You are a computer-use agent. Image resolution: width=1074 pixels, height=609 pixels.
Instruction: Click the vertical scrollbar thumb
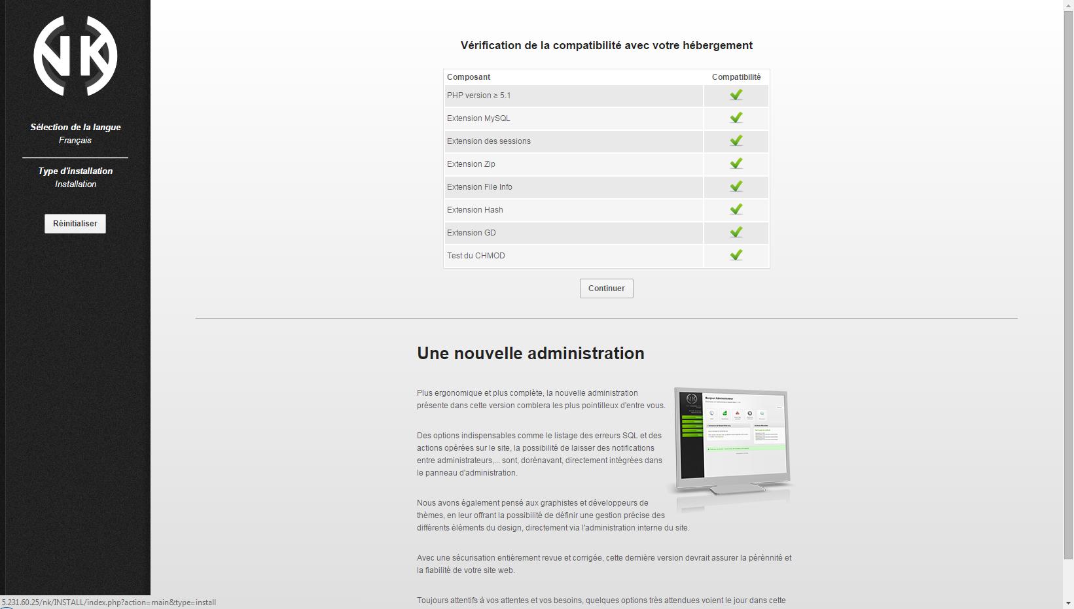click(1068, 281)
